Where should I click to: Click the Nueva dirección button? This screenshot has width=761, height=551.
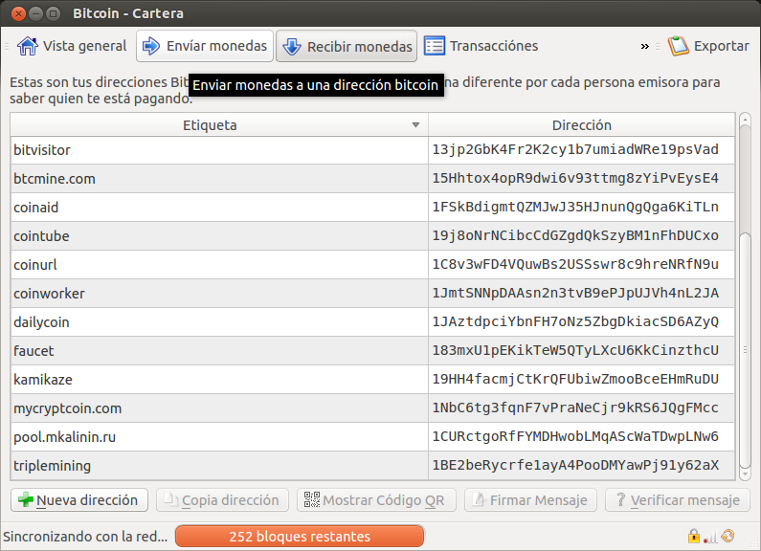pyautogui.click(x=79, y=500)
